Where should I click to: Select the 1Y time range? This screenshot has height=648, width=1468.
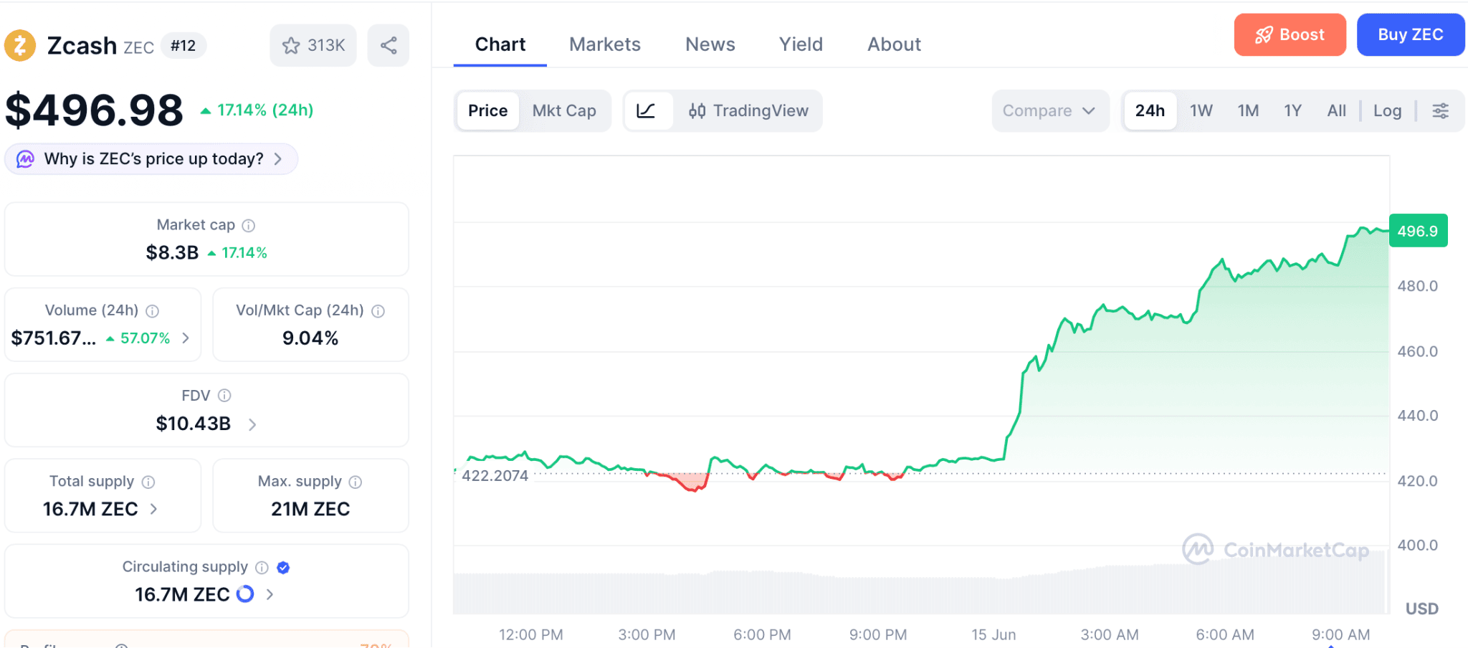point(1292,111)
